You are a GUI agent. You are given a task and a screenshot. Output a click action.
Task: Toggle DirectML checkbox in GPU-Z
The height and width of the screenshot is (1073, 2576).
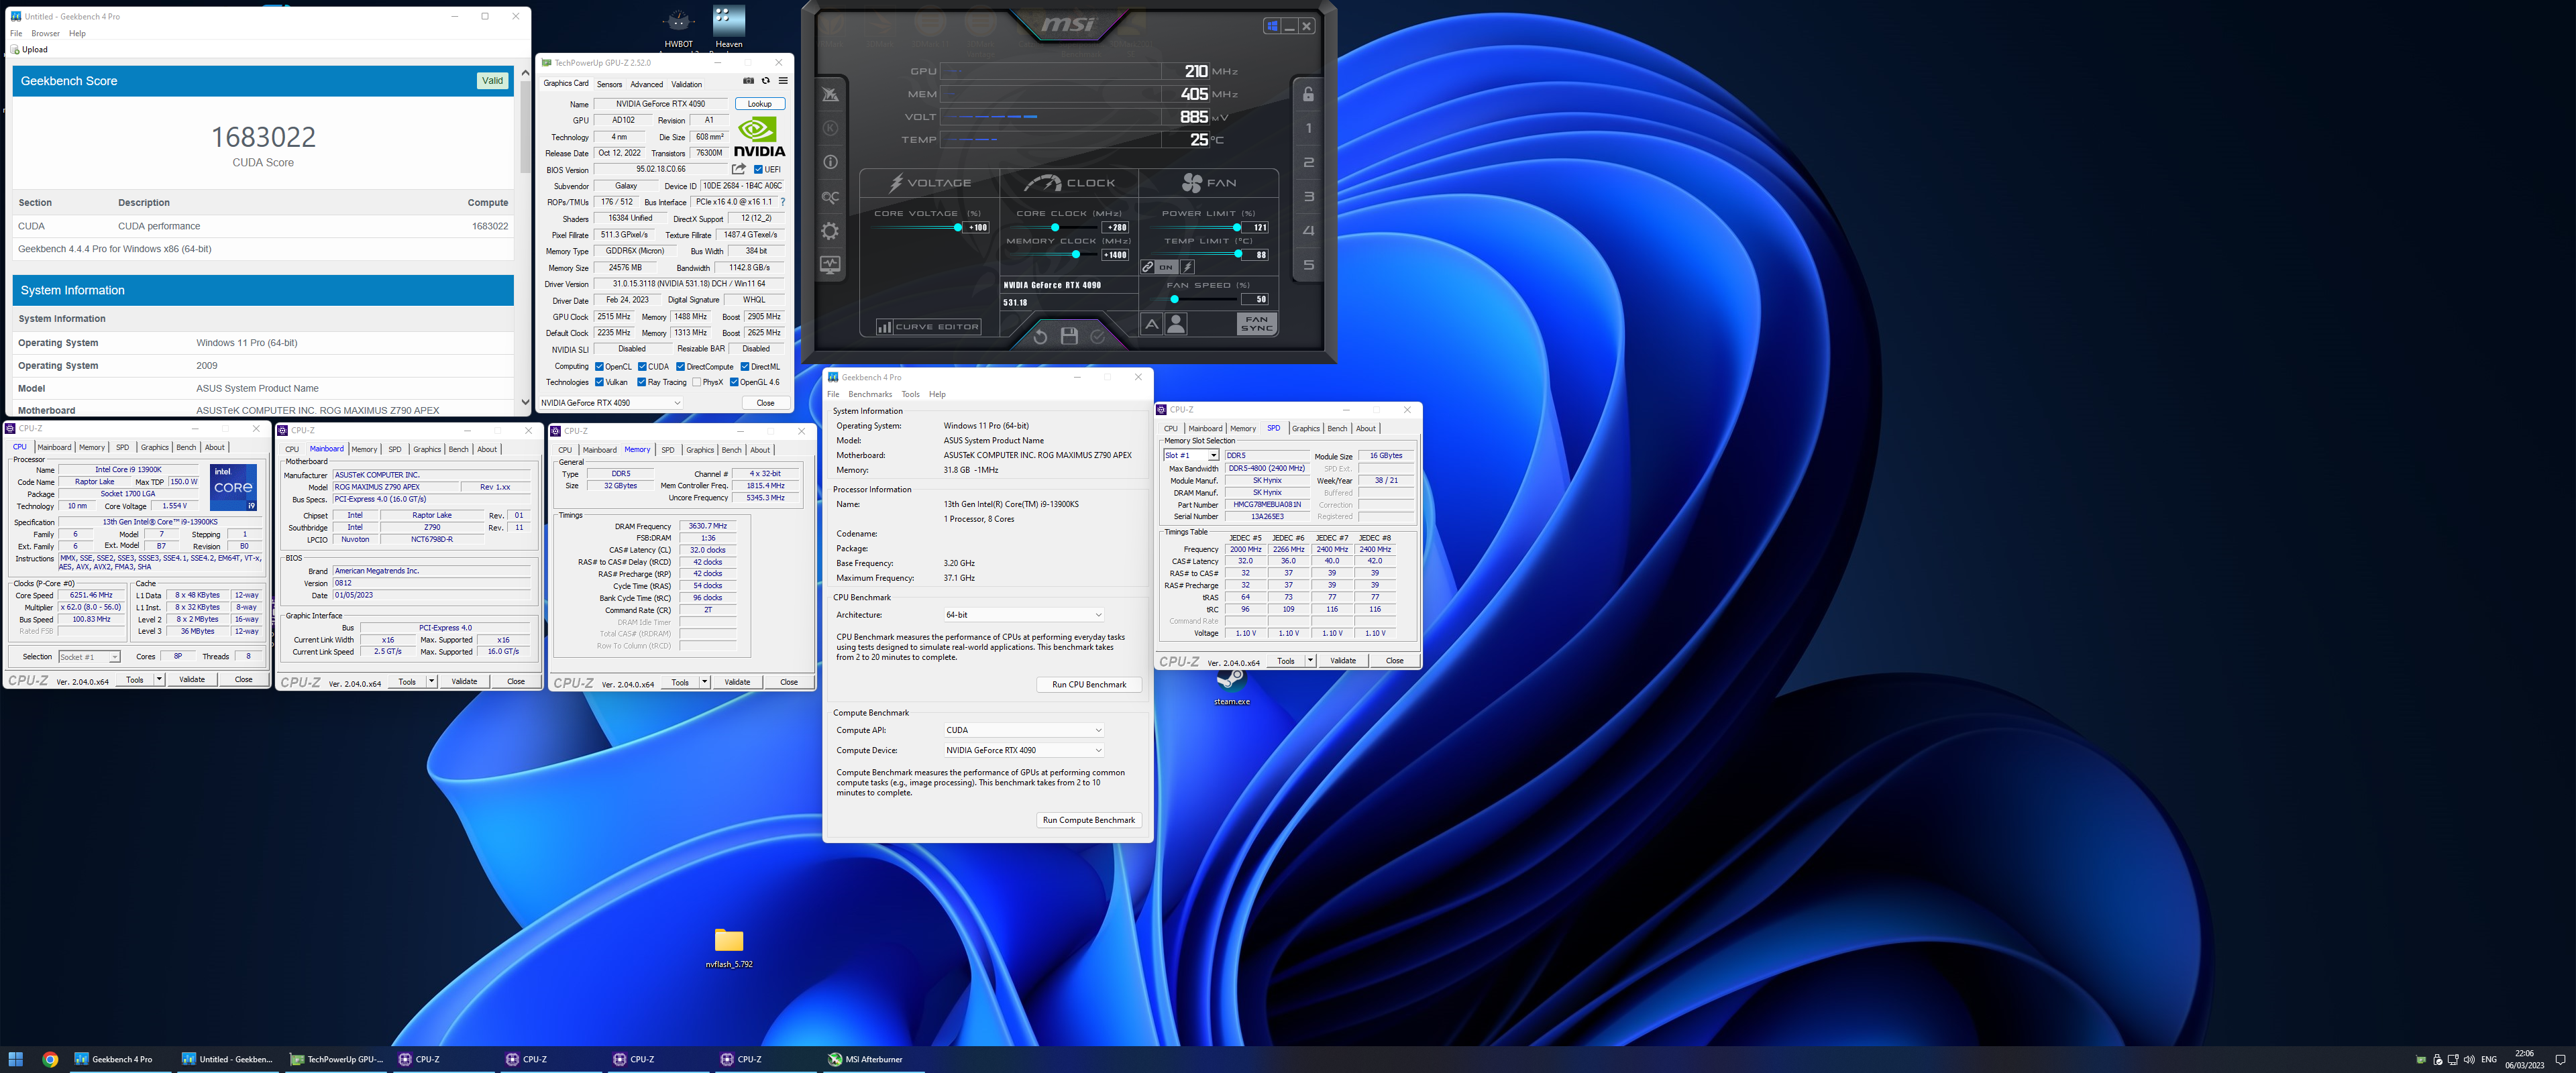click(745, 367)
